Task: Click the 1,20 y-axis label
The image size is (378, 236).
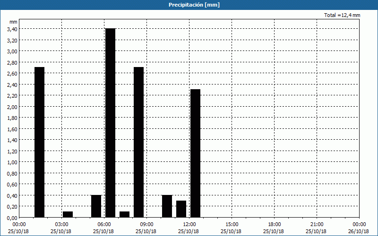Action: point(12,151)
